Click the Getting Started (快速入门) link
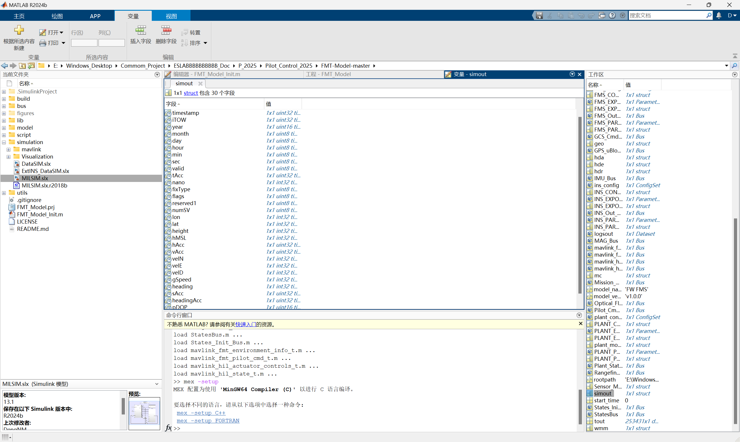The image size is (740, 442). [x=246, y=324]
